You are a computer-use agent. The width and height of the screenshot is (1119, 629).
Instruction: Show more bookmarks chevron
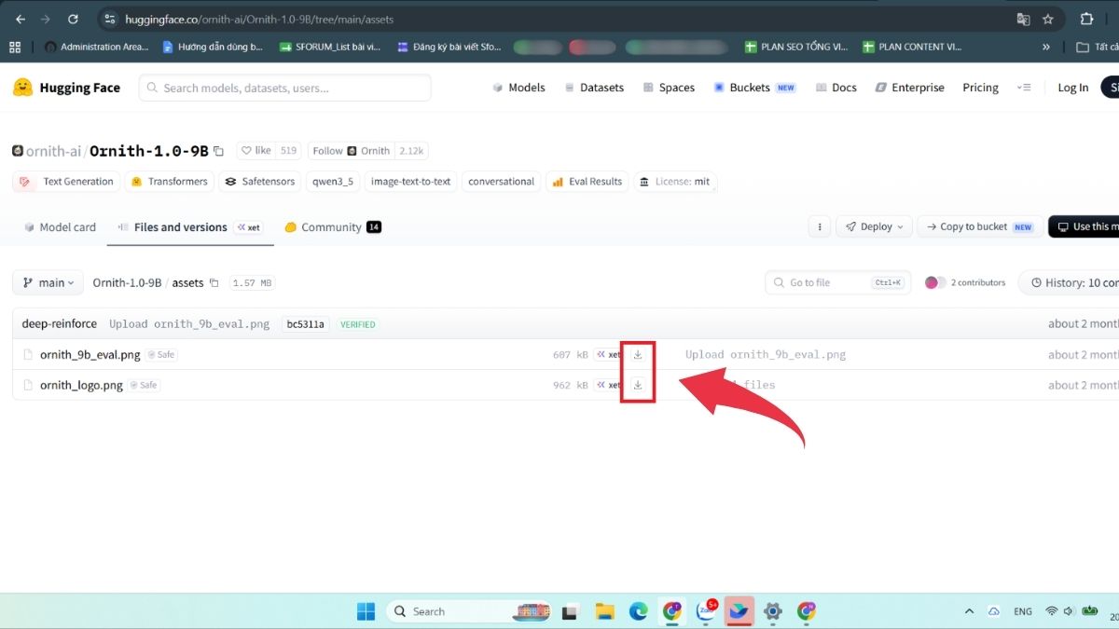[x=1045, y=47]
